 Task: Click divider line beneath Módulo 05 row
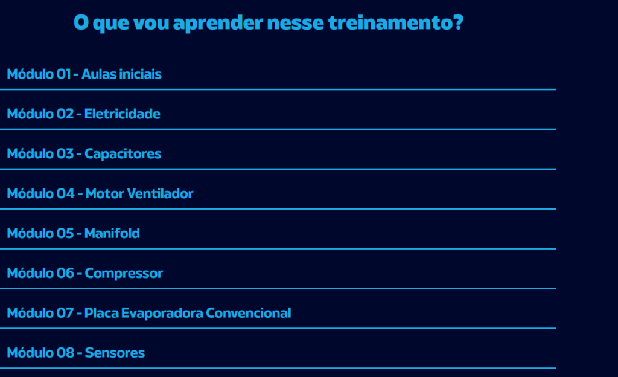point(278,249)
